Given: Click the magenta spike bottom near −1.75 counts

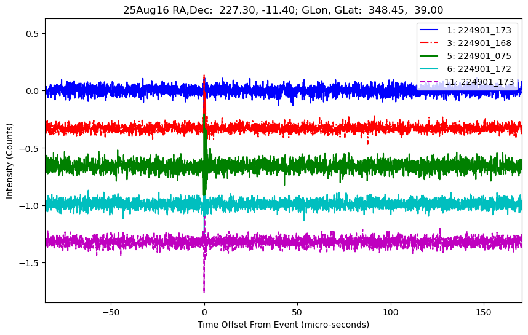Looking at the screenshot, I should pos(204,290).
